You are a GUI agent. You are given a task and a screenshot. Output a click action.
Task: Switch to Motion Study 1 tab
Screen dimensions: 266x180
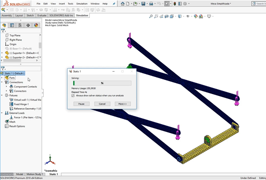35,174
